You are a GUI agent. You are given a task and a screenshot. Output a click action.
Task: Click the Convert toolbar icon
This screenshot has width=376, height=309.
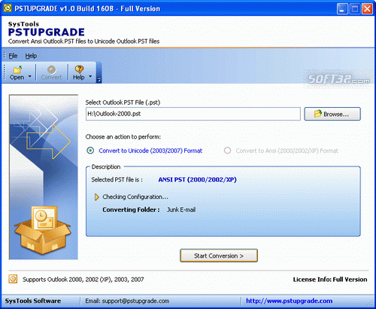[x=52, y=69]
